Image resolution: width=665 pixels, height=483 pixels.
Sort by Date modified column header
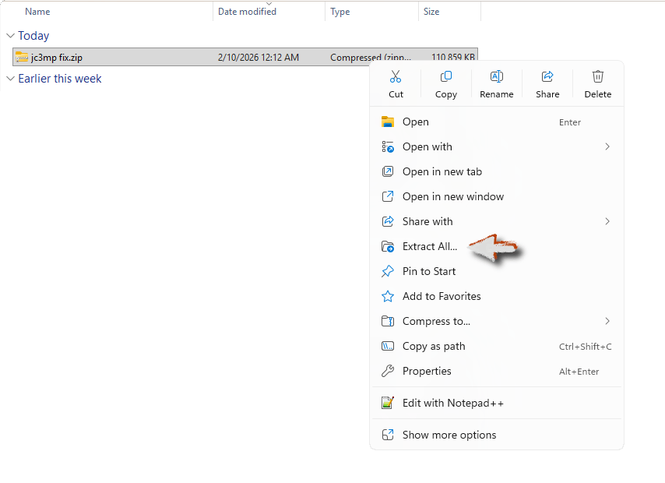coord(247,12)
